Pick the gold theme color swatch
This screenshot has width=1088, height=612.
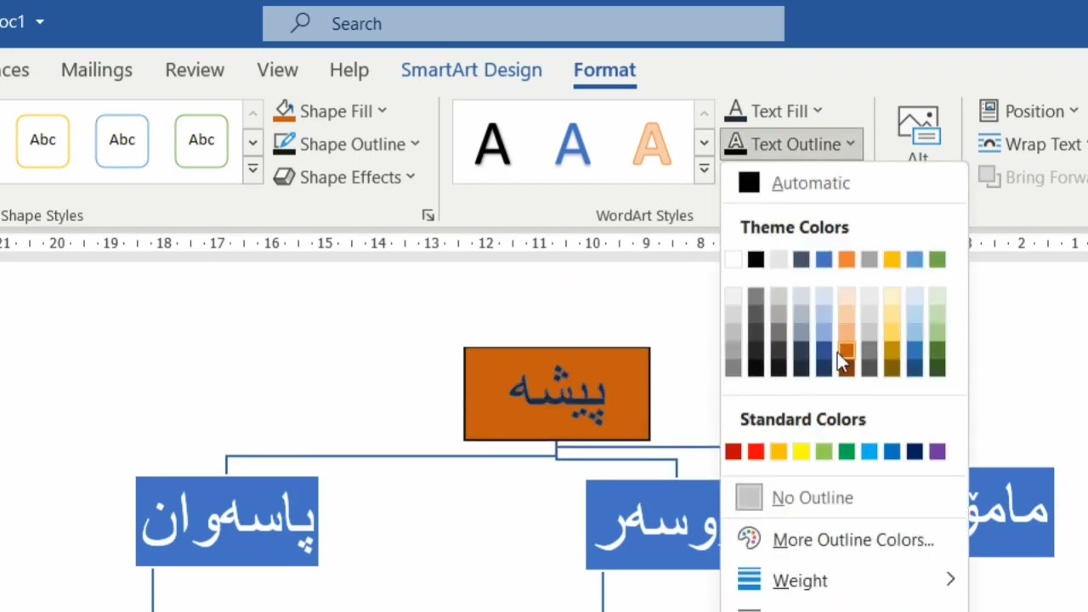[x=892, y=259]
